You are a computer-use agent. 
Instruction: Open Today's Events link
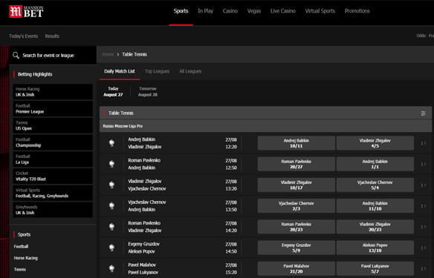tap(23, 36)
